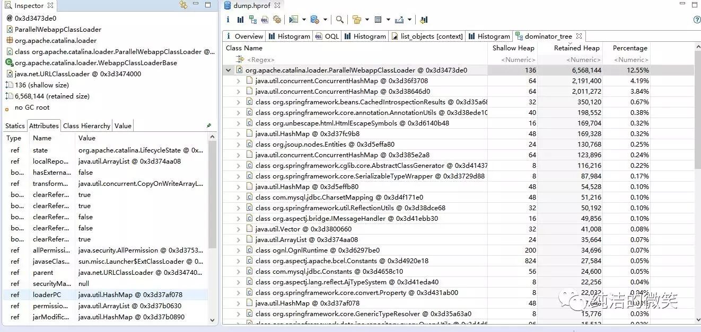Sort by the Class Name column header
This screenshot has height=332, width=701.
[355, 48]
